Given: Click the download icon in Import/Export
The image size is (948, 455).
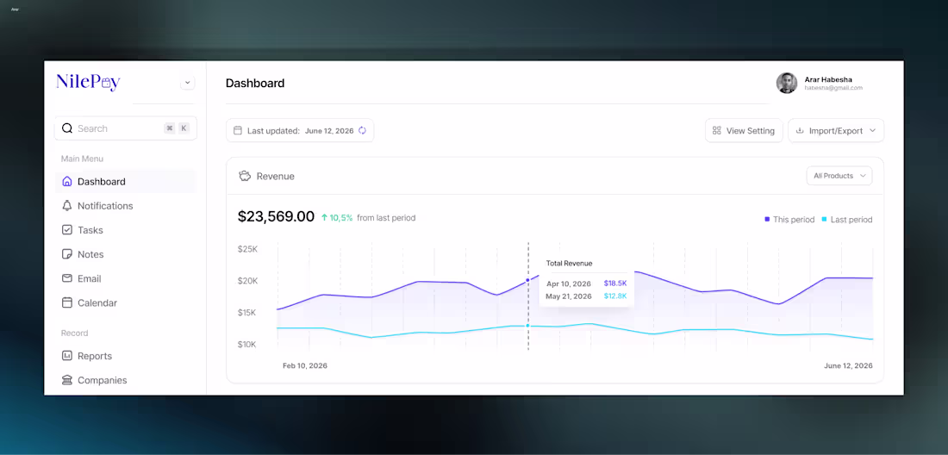Looking at the screenshot, I should pos(800,130).
